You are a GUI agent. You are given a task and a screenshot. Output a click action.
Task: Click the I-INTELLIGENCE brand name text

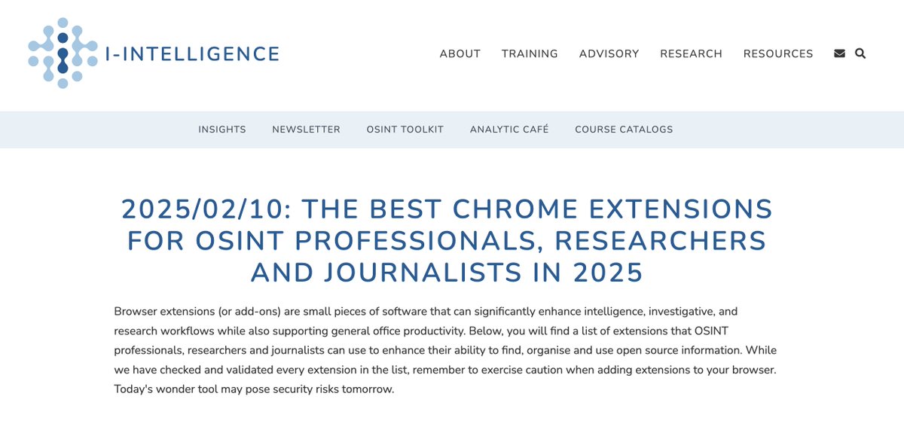click(194, 53)
